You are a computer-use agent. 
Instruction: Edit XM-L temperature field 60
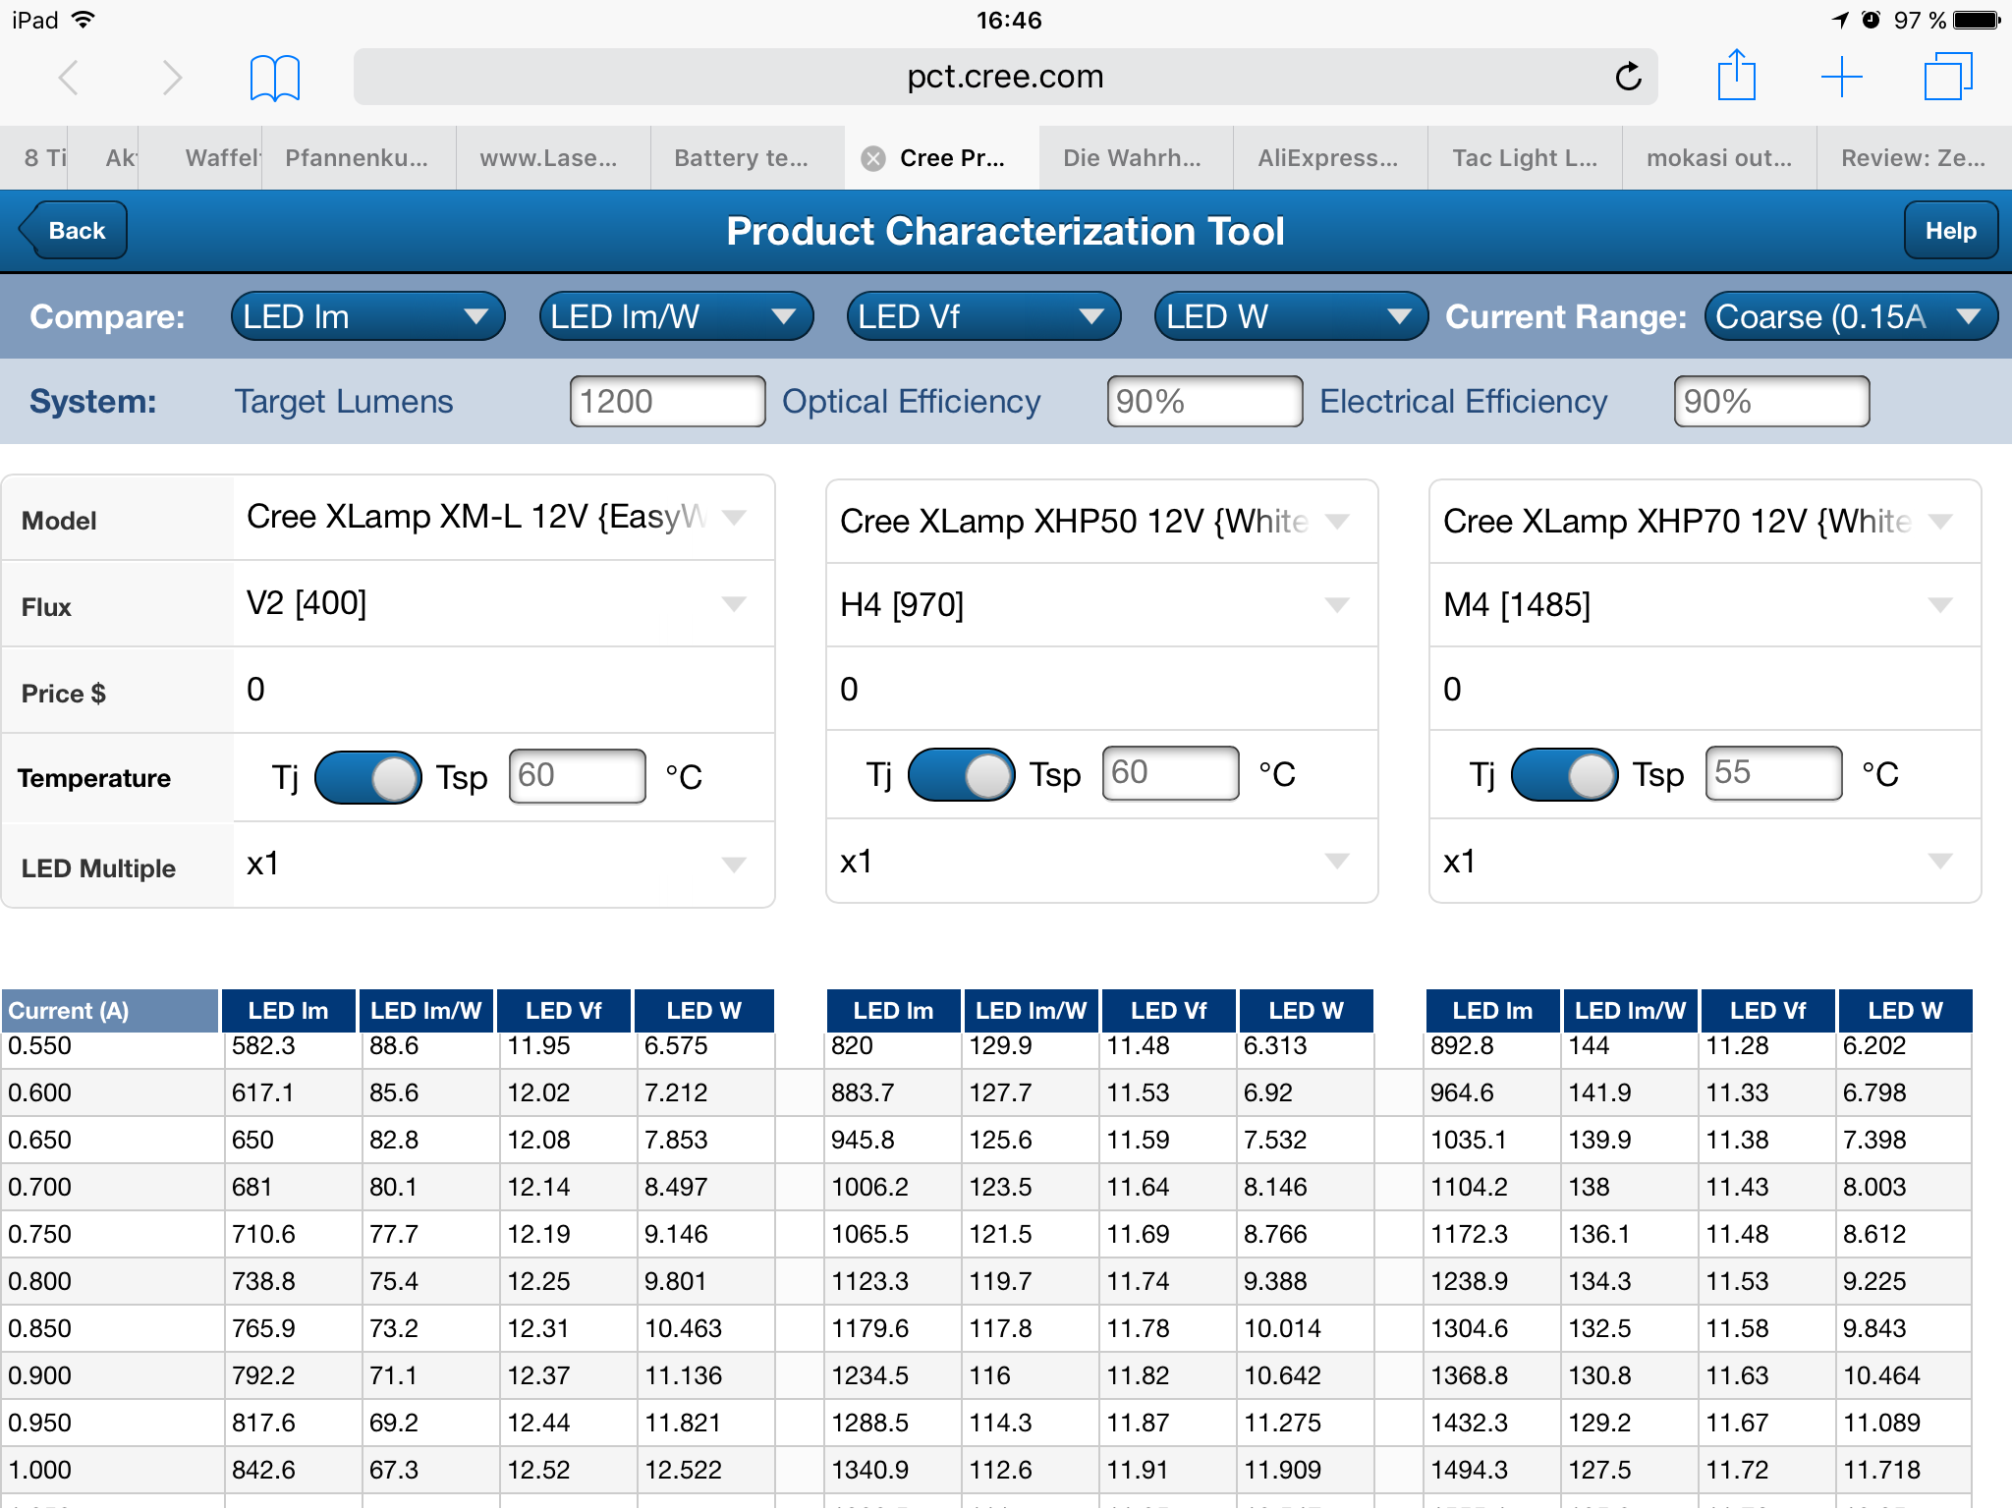pyautogui.click(x=577, y=776)
